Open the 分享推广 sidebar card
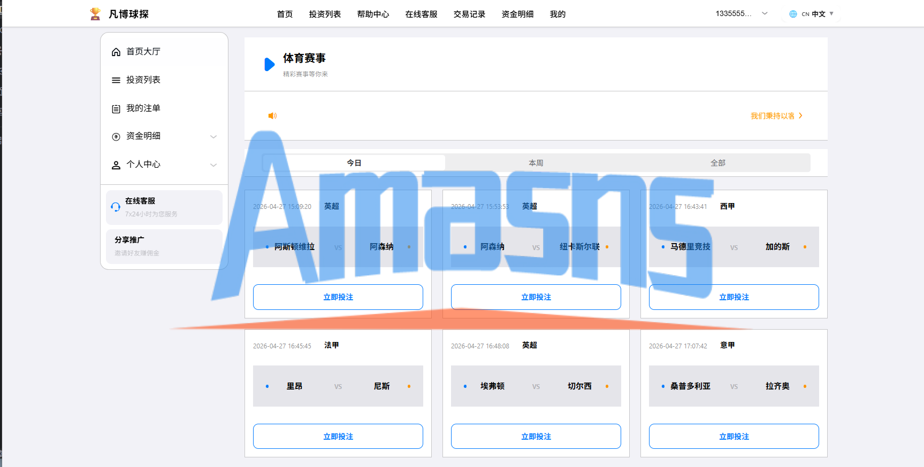Image resolution: width=924 pixels, height=467 pixels. [x=164, y=246]
